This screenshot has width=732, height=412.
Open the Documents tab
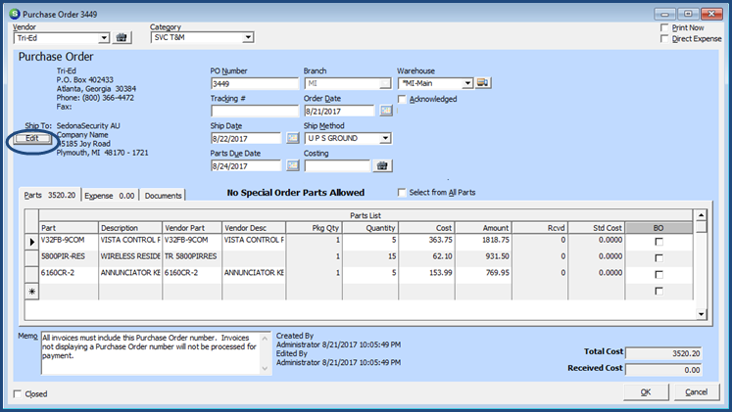click(164, 196)
